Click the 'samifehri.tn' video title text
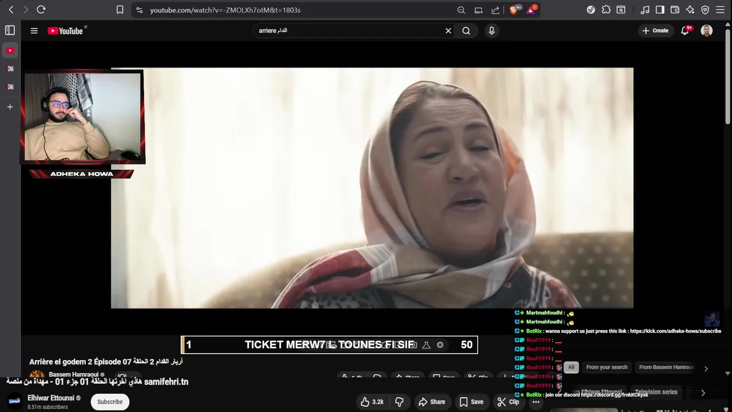732x412 pixels. click(x=97, y=382)
